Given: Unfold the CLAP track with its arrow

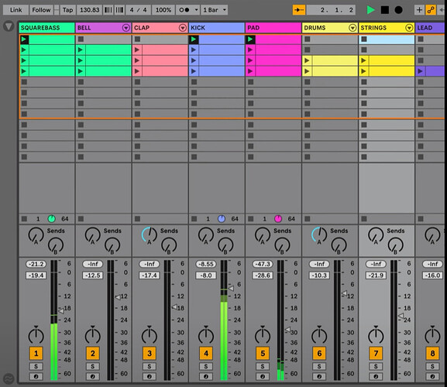Looking at the screenshot, I should (x=183, y=28).
